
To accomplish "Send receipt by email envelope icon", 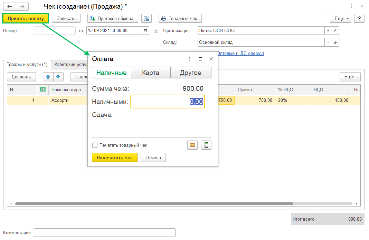I will pos(192,145).
